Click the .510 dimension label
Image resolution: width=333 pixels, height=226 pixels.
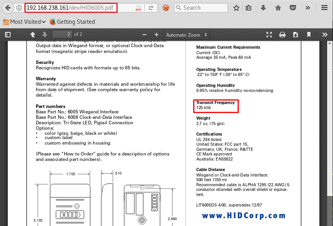[x=118, y=173]
